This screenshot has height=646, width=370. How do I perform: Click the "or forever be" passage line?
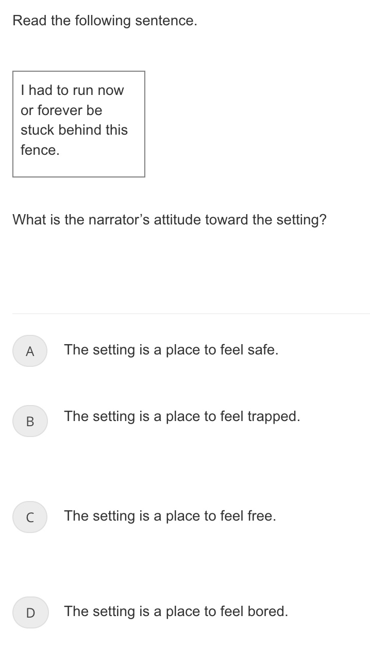coord(61,110)
